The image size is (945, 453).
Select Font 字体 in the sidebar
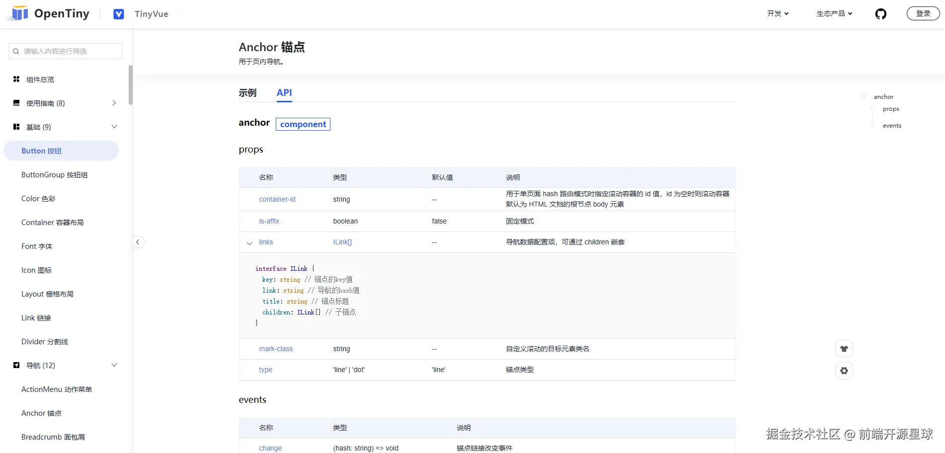click(37, 246)
